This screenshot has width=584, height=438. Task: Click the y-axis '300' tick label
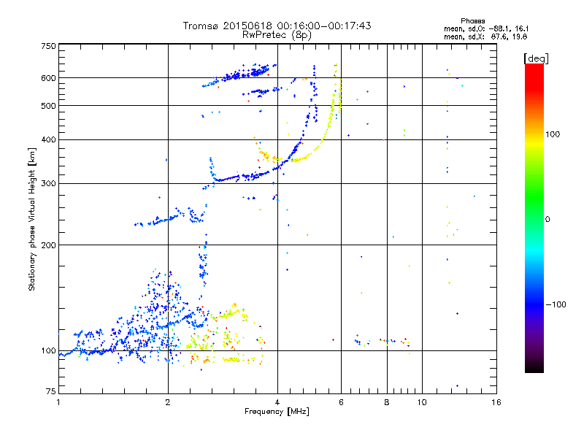48,184
